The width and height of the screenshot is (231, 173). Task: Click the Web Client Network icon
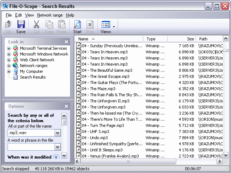click(16, 60)
